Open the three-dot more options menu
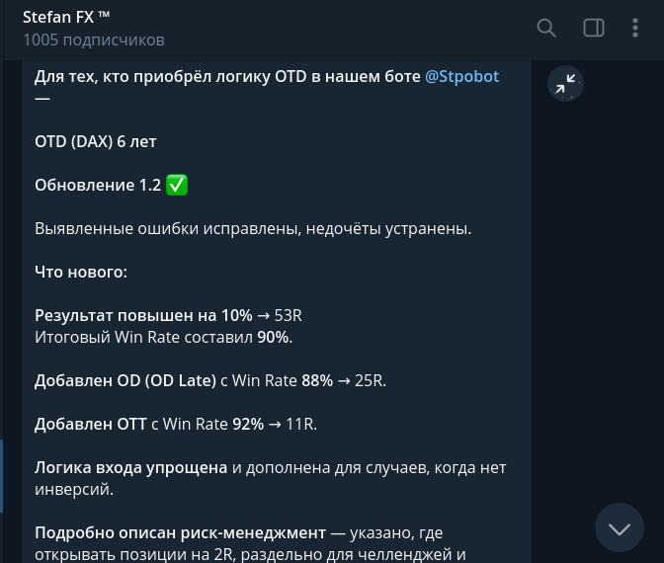664x563 pixels. (x=639, y=28)
